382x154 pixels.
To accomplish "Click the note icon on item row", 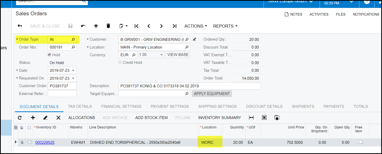I will (30, 142).
